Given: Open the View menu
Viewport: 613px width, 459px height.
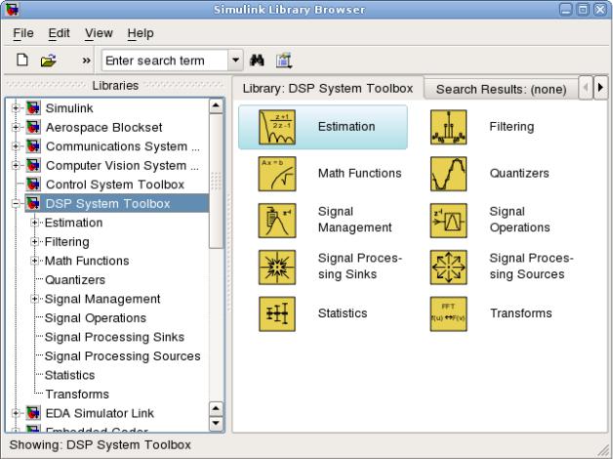Looking at the screenshot, I should tap(99, 33).
